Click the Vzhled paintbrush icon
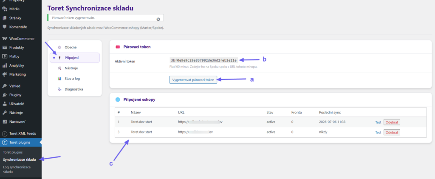The height and width of the screenshot is (179, 435). coord(4,86)
